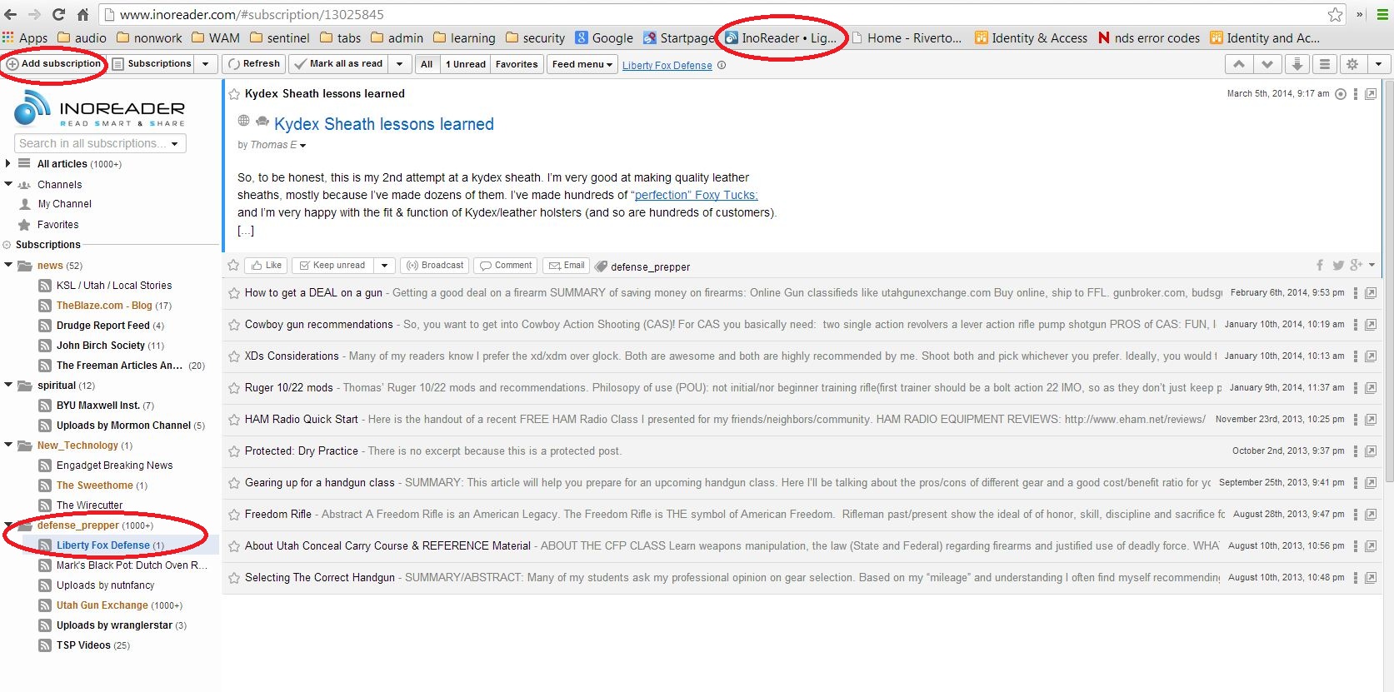Share article on Google Plus icon
This screenshot has height=692, width=1394.
[1357, 265]
